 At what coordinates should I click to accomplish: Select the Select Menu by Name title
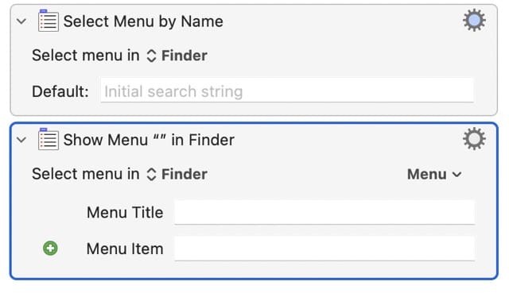(143, 21)
